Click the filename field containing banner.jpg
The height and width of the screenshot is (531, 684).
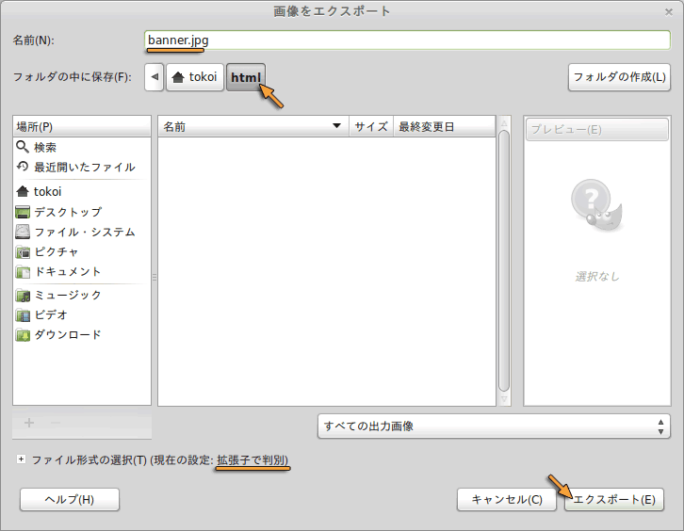[x=407, y=40]
